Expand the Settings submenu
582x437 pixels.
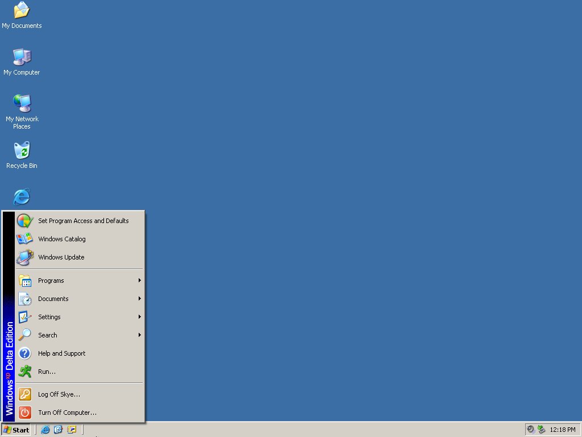point(49,317)
